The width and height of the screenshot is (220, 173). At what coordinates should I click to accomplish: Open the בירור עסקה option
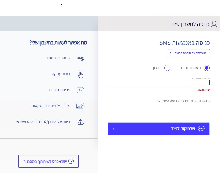pos(61,74)
